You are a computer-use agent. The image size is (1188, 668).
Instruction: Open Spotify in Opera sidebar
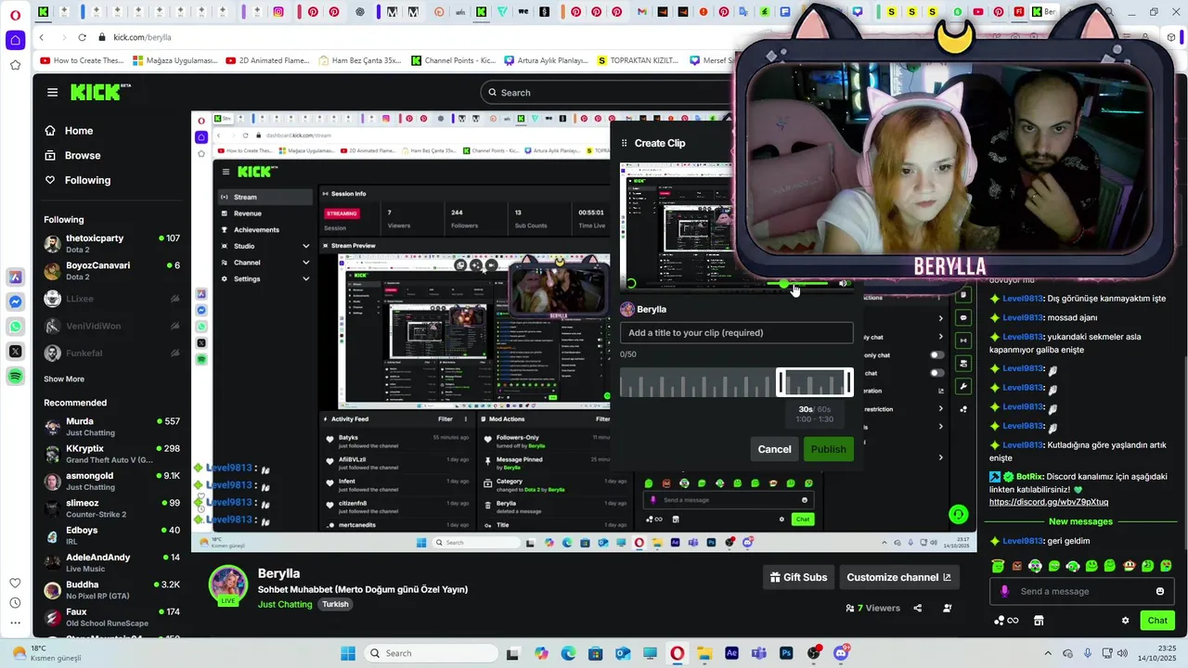pyautogui.click(x=15, y=376)
